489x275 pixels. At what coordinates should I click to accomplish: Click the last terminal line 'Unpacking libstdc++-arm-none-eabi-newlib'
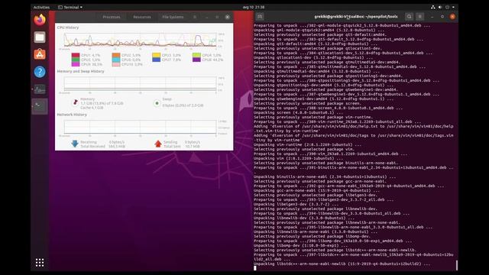(342, 264)
